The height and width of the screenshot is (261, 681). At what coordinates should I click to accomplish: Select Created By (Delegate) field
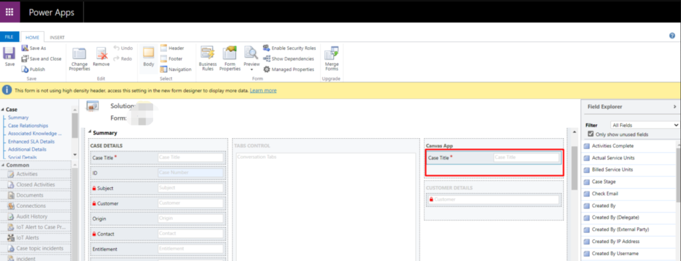628,217
